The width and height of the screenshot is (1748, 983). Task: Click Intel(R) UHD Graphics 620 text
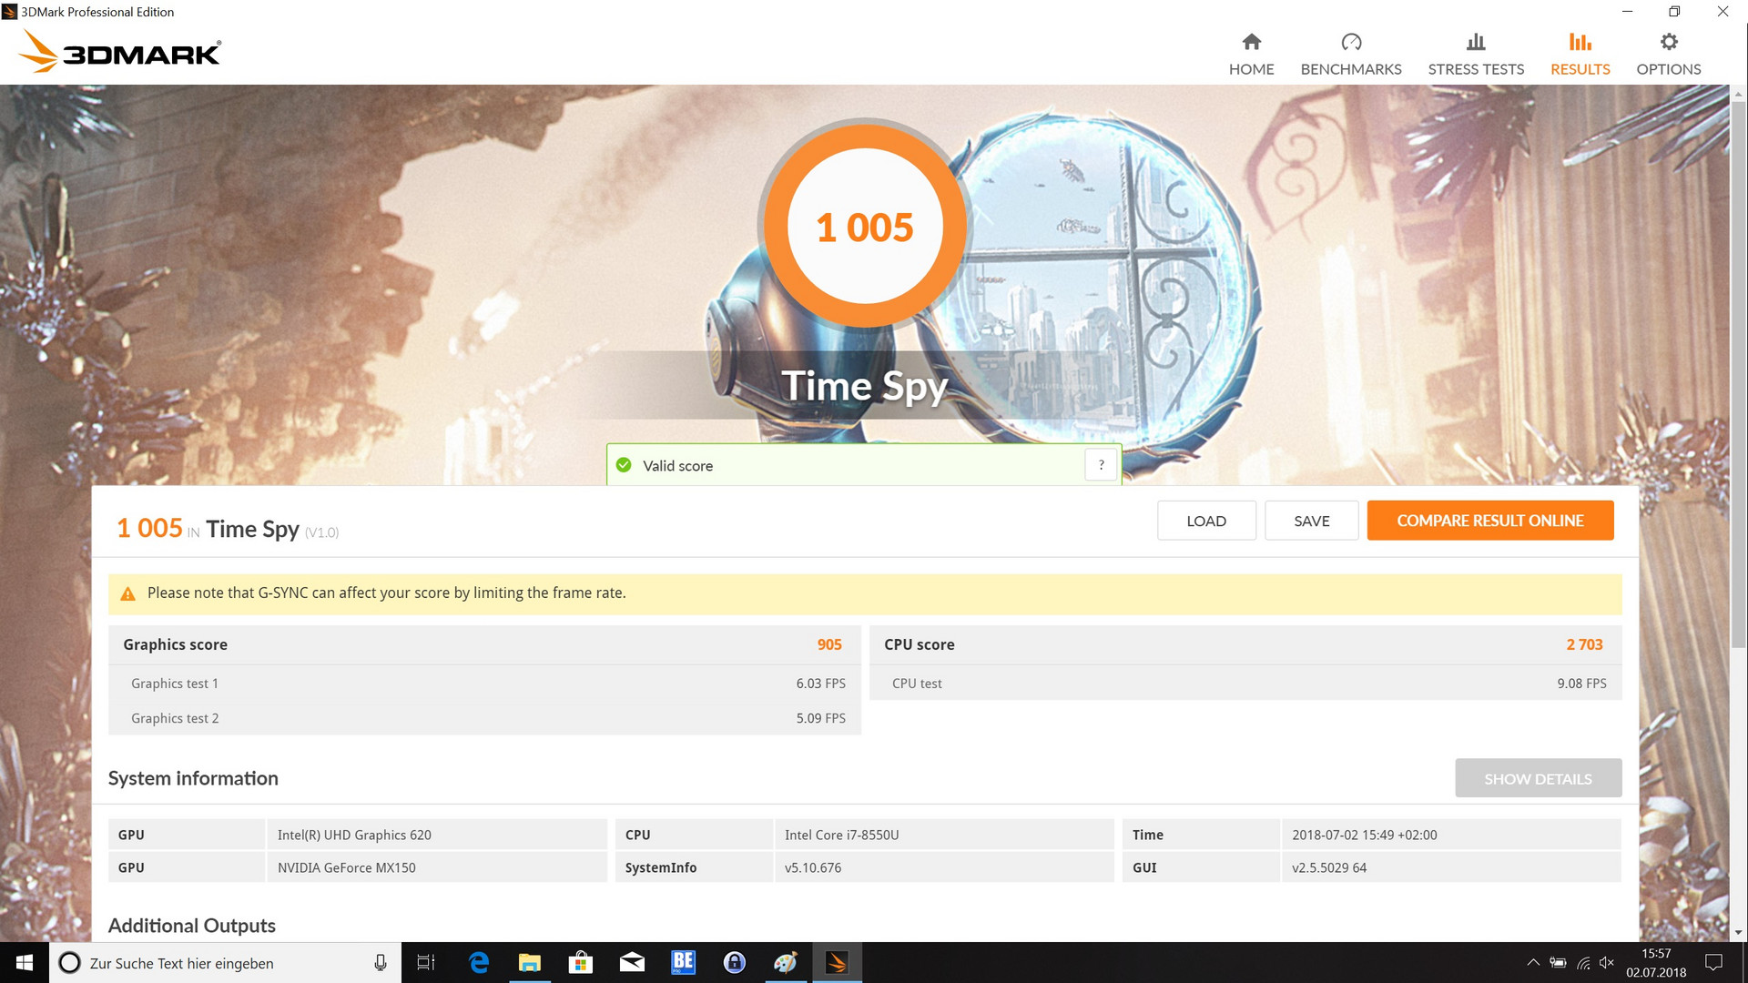click(354, 835)
